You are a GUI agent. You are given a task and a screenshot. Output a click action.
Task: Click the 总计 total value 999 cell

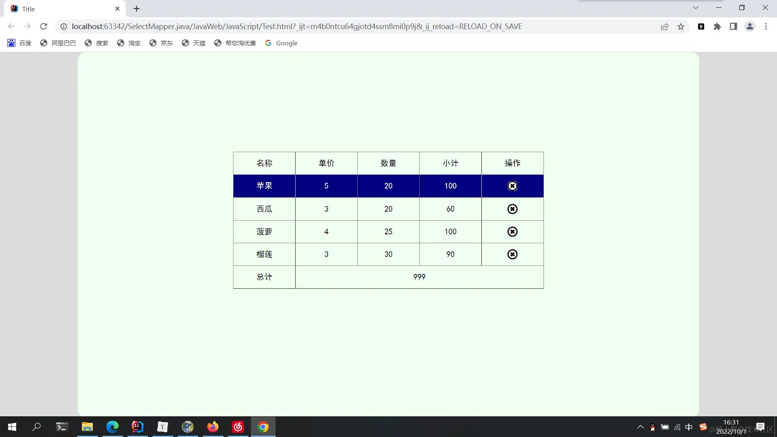(x=419, y=277)
